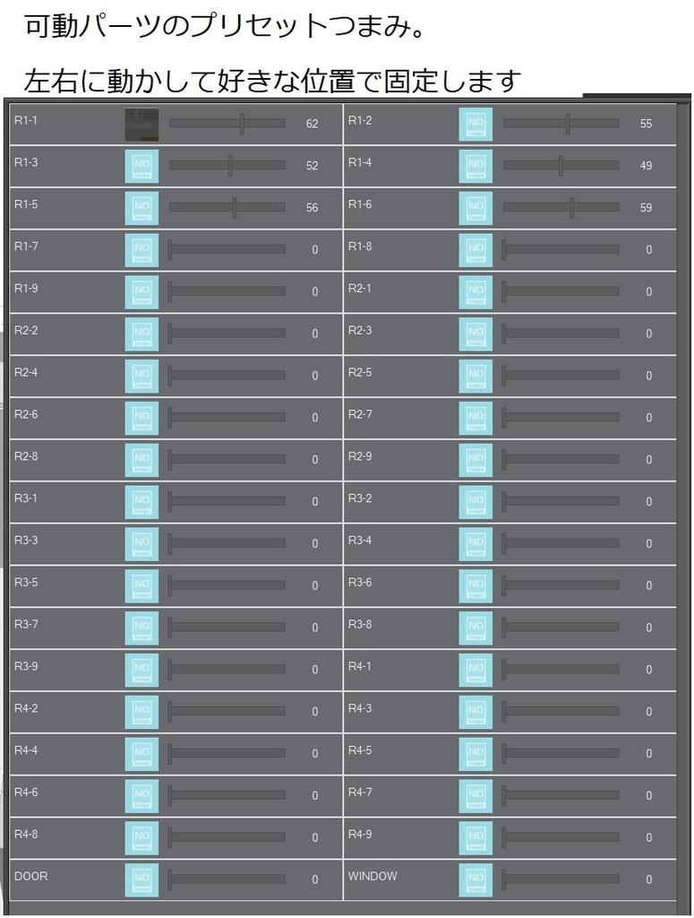The image size is (694, 918).
Task: Click the R1-4 slider track
Action: click(561, 166)
